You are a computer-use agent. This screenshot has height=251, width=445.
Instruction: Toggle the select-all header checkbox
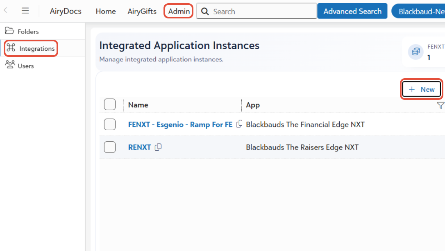pyautogui.click(x=110, y=105)
